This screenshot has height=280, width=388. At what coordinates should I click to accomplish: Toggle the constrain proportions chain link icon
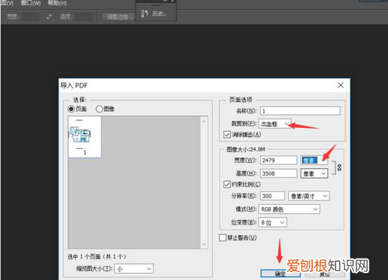point(339,167)
